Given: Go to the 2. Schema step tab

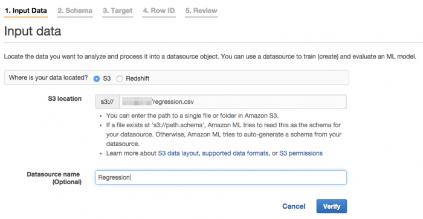Looking at the screenshot, I should pos(75,11).
